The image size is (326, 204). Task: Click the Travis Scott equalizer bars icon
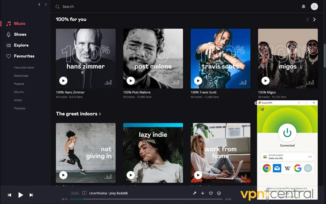[243, 82]
